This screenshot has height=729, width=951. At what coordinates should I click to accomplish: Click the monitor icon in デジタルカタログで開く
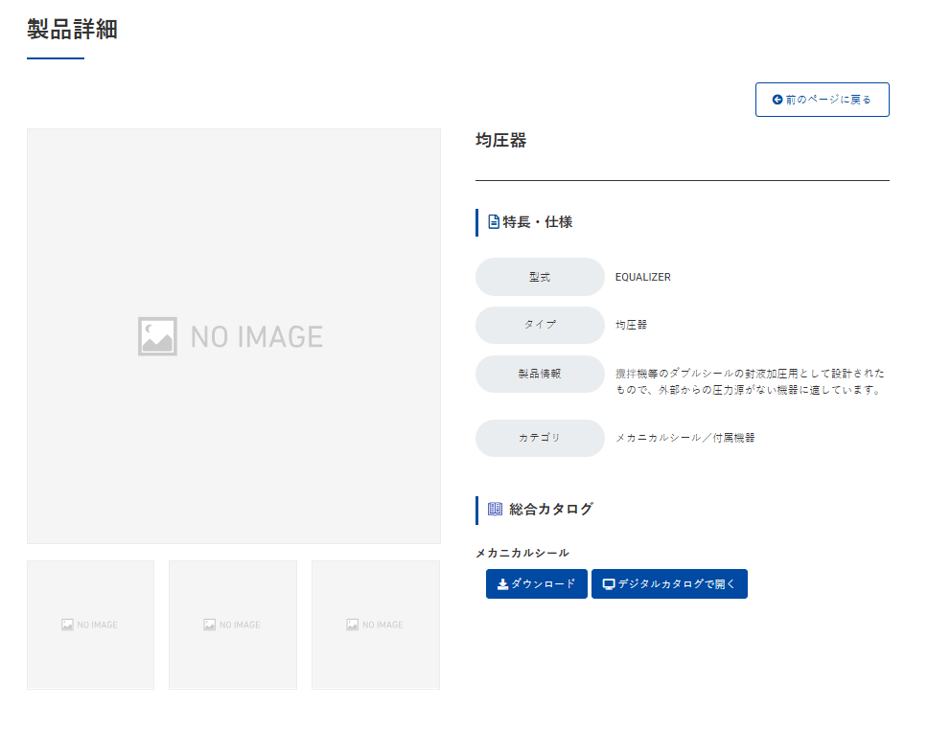(609, 584)
